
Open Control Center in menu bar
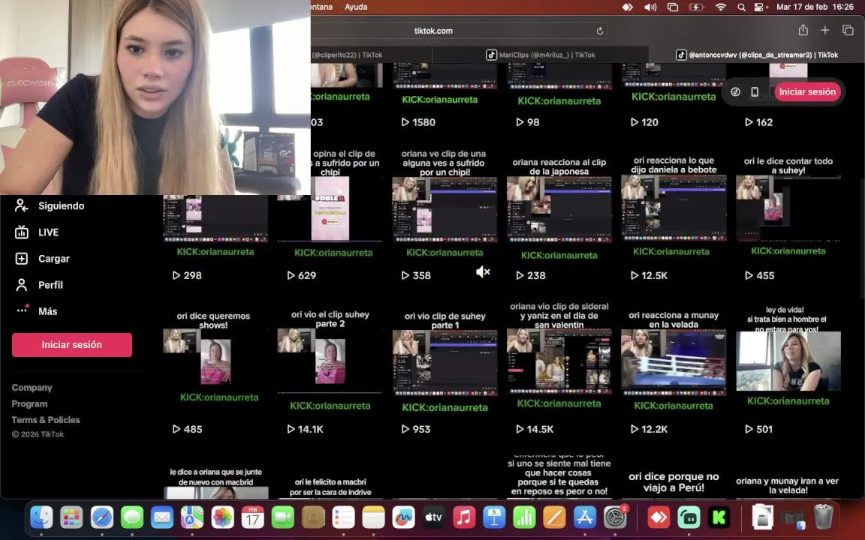[759, 7]
